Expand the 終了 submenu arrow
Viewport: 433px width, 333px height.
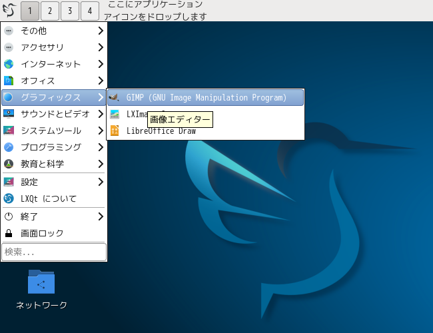(x=101, y=216)
